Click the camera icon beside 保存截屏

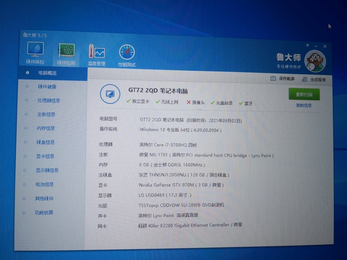coord(273,79)
